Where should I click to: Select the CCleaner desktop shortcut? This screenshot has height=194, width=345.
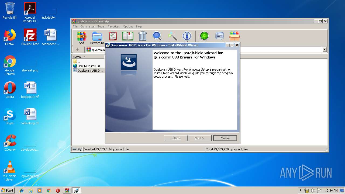10,143
